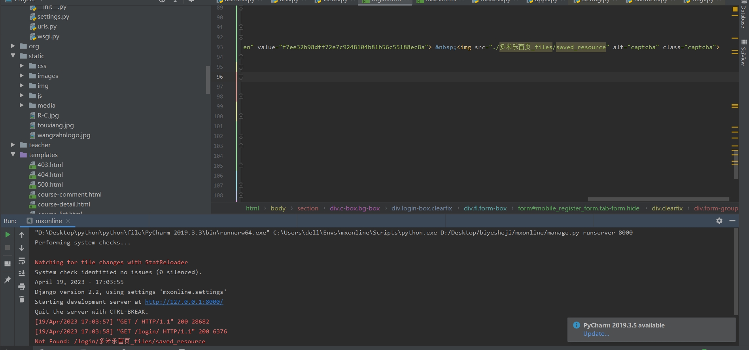Pin the mxonline run tab

8,280
